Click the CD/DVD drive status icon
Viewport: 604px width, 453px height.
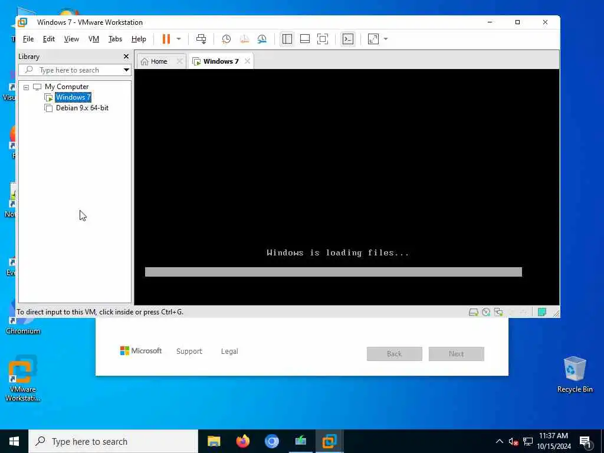[x=486, y=312]
